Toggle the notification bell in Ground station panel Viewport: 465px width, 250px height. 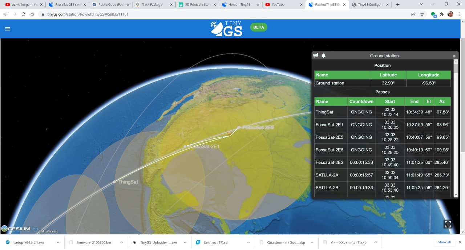[x=323, y=55]
